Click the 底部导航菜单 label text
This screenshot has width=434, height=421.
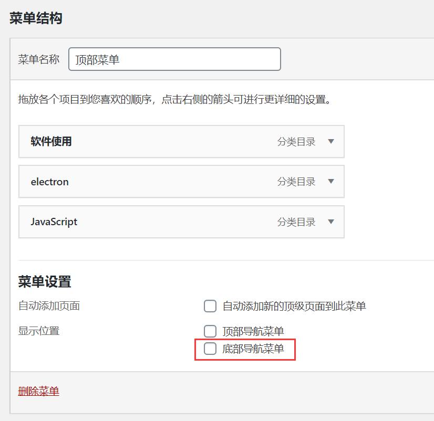(253, 349)
